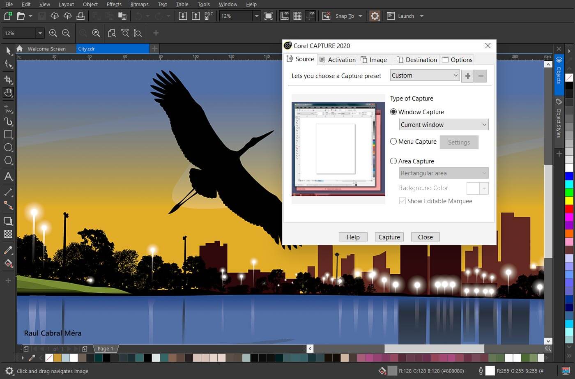Expand the Current window dropdown
The image size is (575, 379).
point(444,125)
